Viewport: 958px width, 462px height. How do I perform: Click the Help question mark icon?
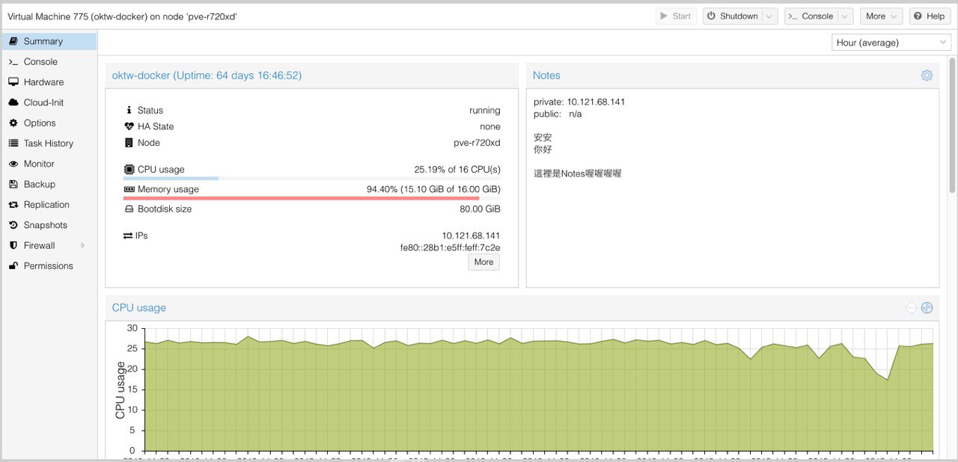[x=917, y=16]
